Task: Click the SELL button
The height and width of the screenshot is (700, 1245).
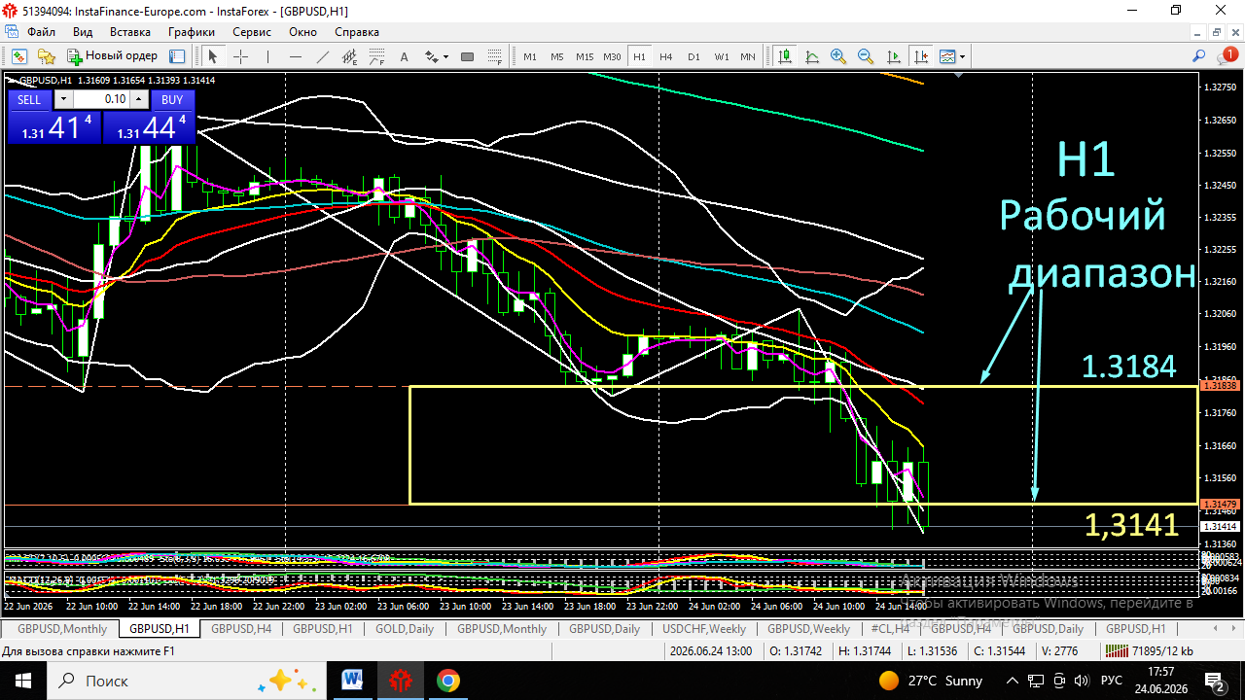Action: tap(29, 99)
